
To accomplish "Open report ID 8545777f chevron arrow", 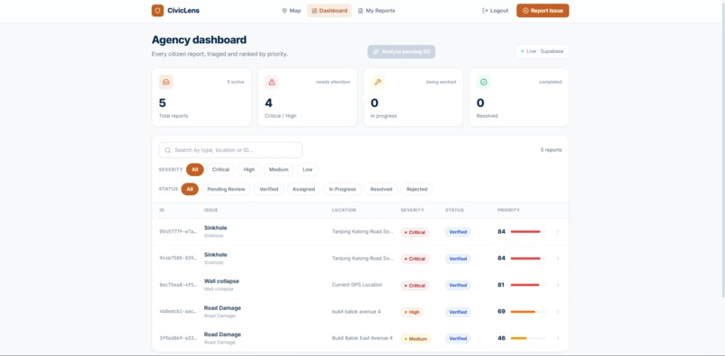I will click(x=558, y=232).
